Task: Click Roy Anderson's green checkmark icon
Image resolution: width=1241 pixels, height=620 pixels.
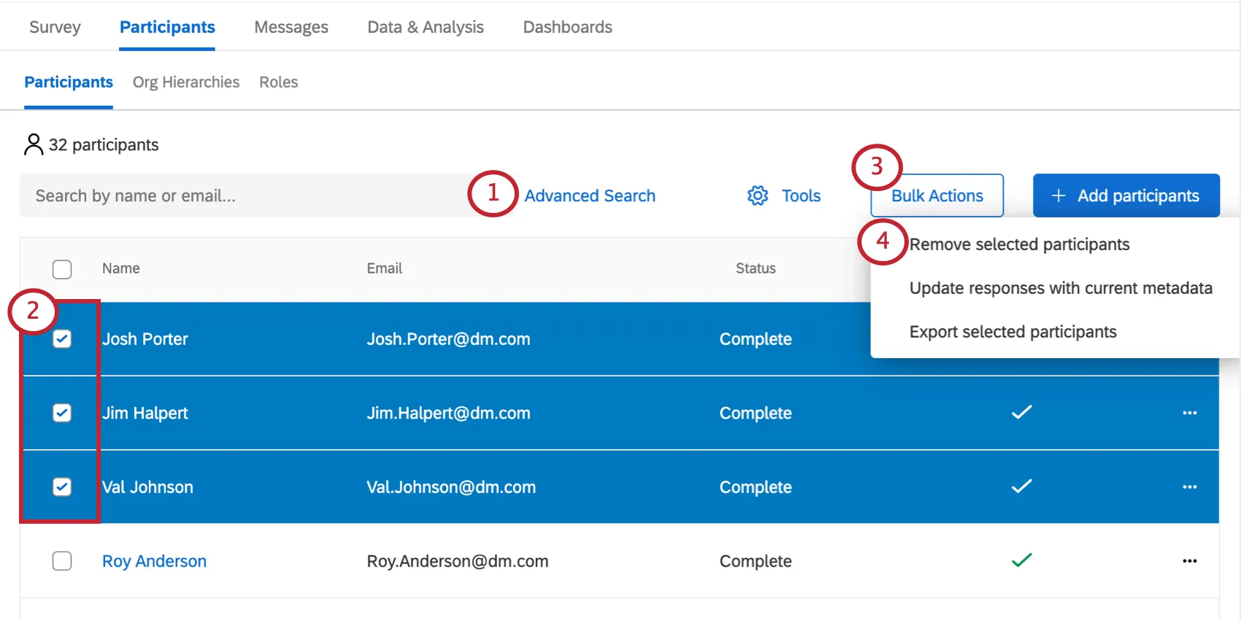Action: (x=1021, y=560)
